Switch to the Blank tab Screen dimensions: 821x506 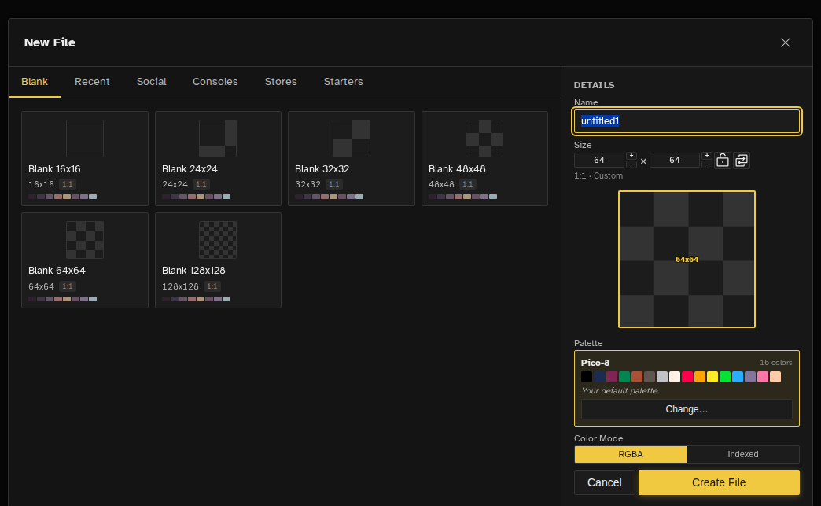35,82
